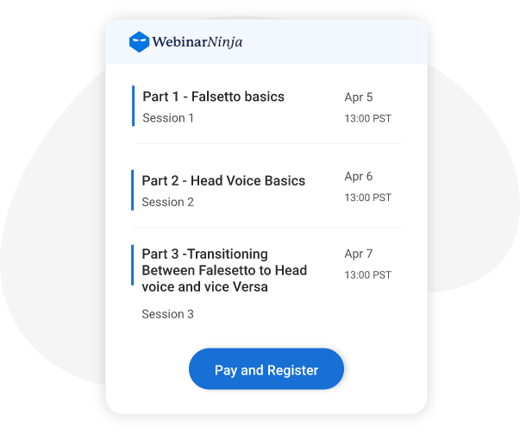The image size is (520, 434).
Task: Click the 13:00 PST time under Apr 6
Action: click(x=367, y=198)
